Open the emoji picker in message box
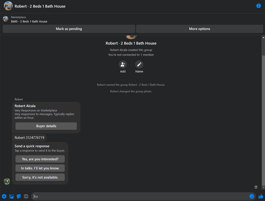 (252, 196)
